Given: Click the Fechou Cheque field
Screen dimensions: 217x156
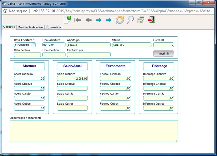Looking at the screenshot, I should click(x=115, y=88).
